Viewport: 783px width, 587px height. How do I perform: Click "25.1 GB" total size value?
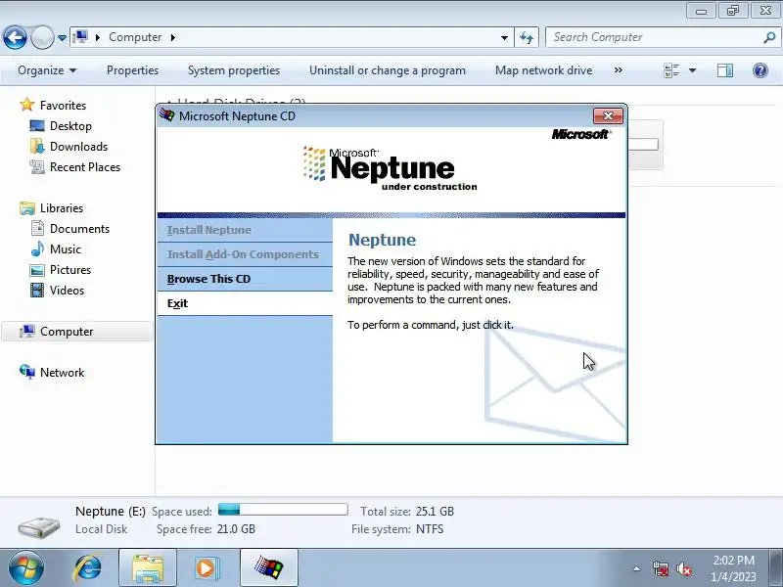(435, 512)
